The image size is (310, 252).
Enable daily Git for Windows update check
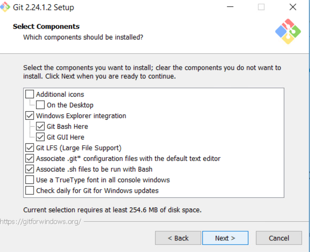pyautogui.click(x=30, y=191)
